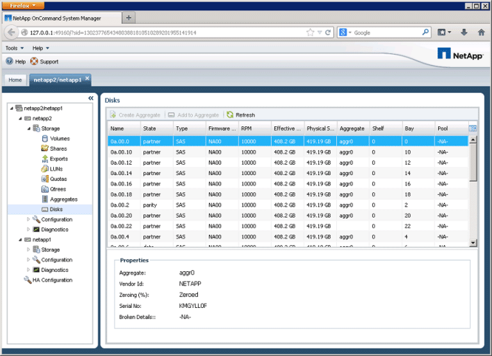Open the Tools menu

click(15, 48)
